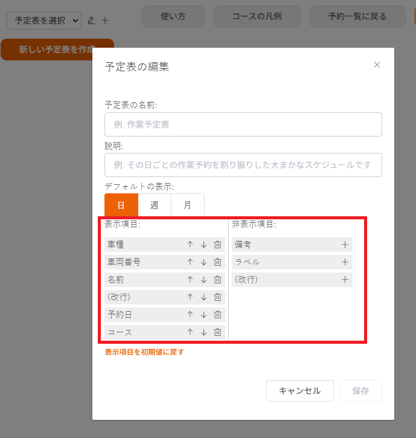Select 週 default view

point(155,205)
